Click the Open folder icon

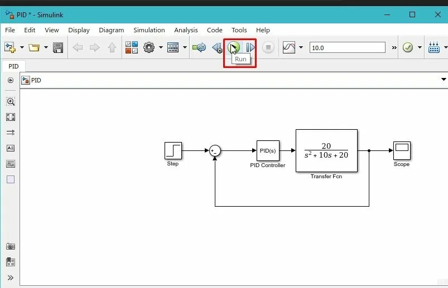(x=34, y=47)
